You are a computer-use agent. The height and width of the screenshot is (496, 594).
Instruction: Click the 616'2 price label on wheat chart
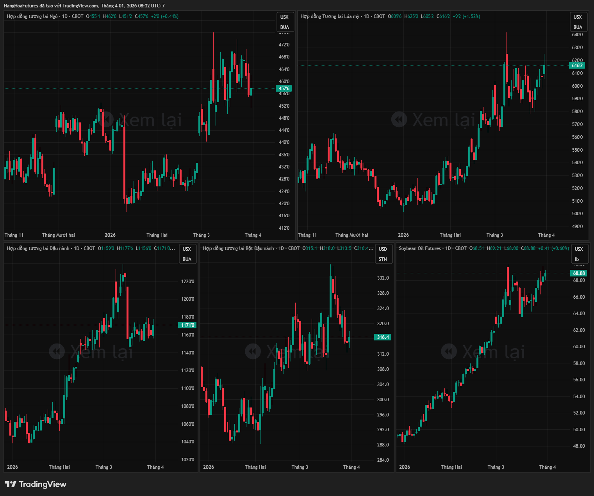click(x=577, y=66)
